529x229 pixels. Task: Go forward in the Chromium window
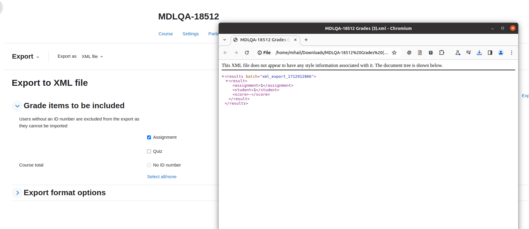tap(236, 53)
